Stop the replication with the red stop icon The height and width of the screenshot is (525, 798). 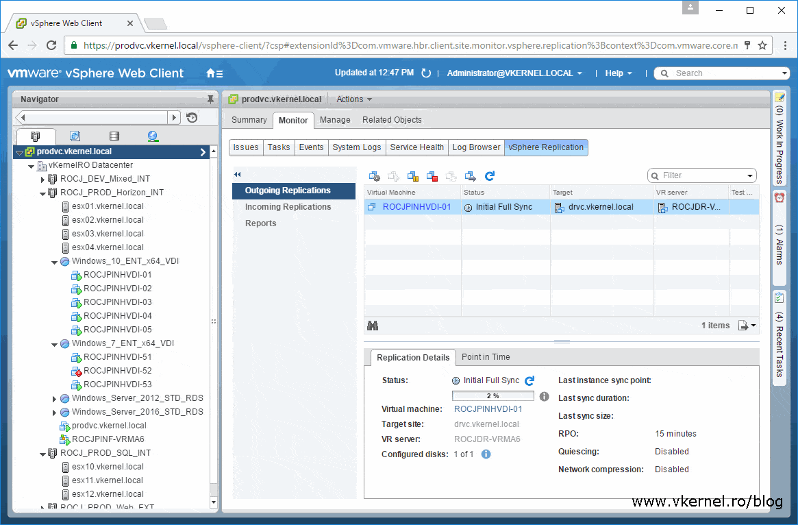pyautogui.click(x=433, y=176)
